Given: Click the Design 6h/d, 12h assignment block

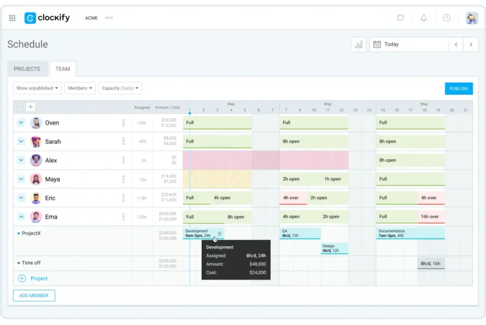Looking at the screenshot, I should (335, 249).
